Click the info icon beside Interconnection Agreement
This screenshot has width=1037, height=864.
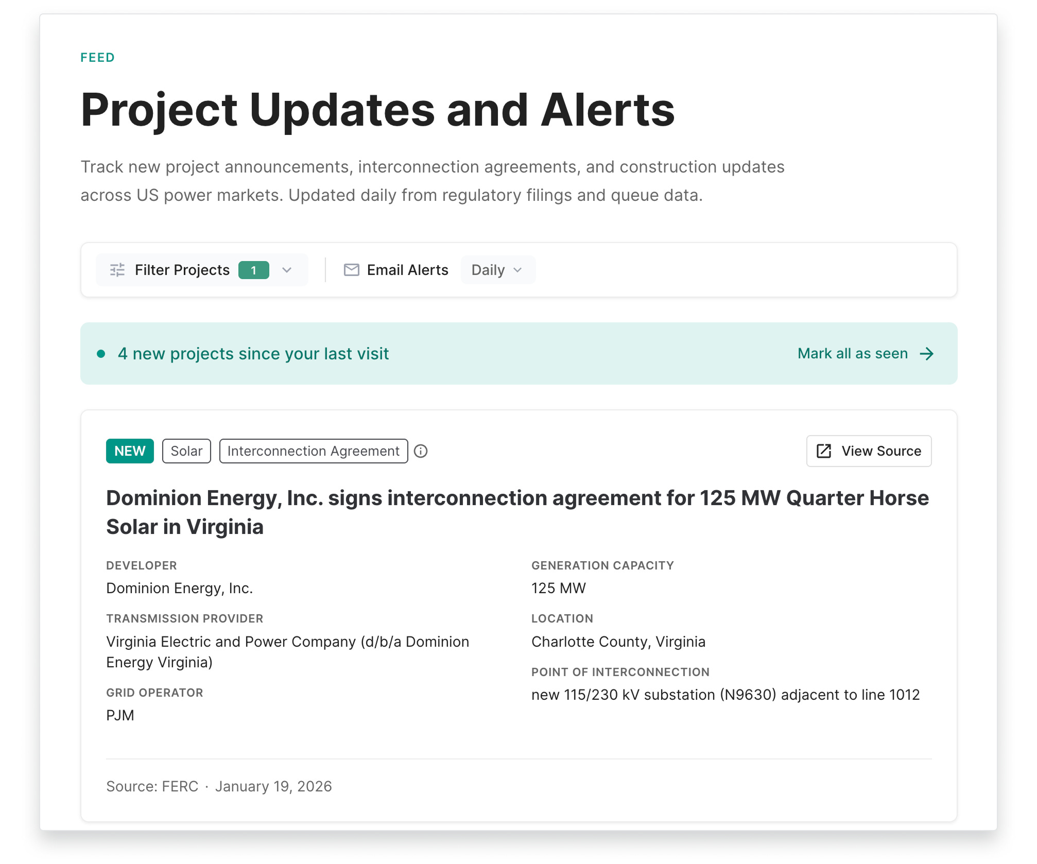tap(421, 451)
